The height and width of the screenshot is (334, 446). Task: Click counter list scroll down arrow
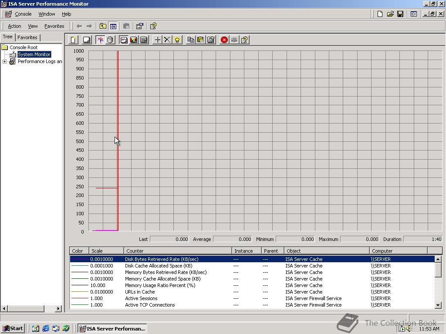pyautogui.click(x=438, y=305)
